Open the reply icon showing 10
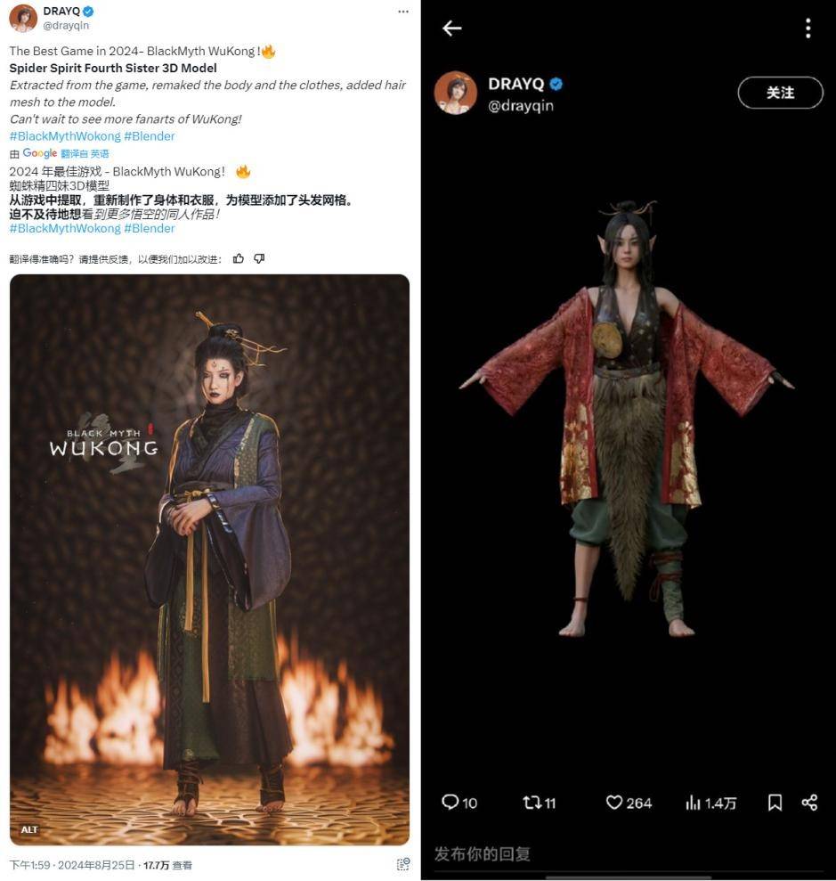 click(450, 802)
